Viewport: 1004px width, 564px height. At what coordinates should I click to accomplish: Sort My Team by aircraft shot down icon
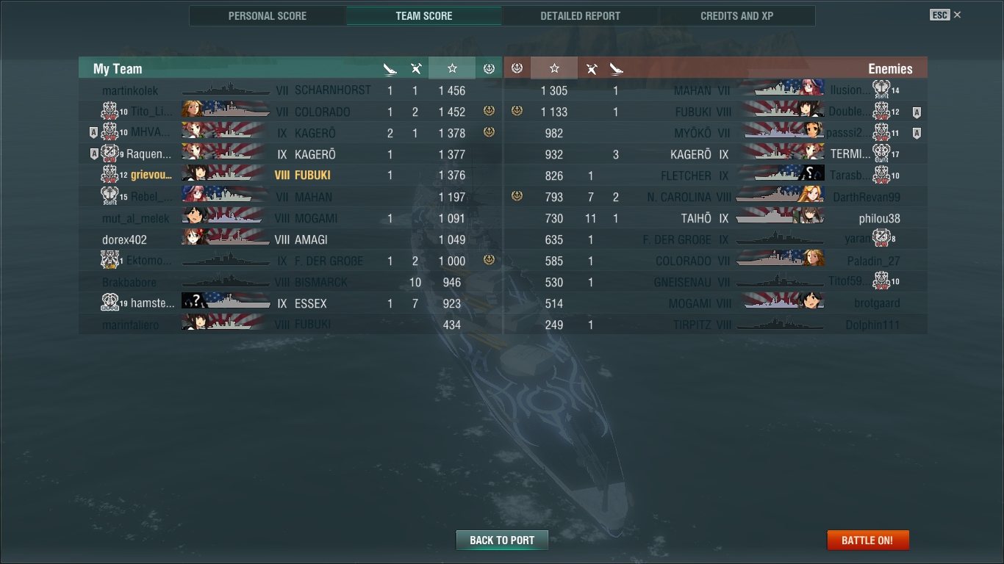tap(416, 69)
